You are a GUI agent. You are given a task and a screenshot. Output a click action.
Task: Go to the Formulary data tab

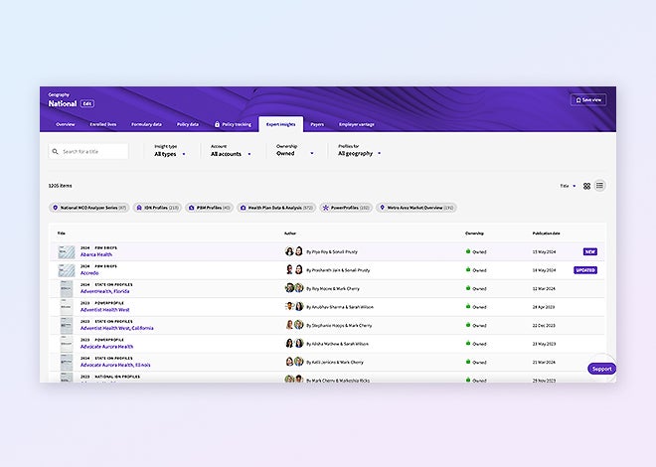tap(146, 124)
